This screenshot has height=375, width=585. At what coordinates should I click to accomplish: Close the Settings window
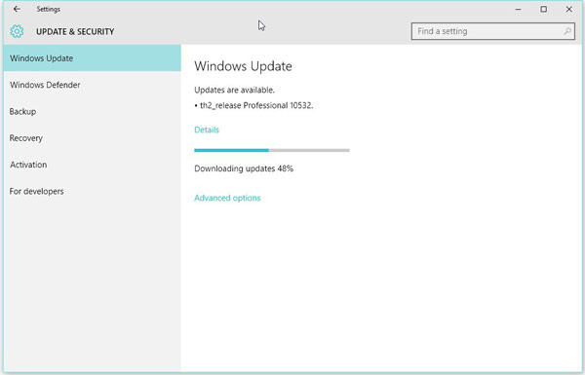pyautogui.click(x=569, y=10)
